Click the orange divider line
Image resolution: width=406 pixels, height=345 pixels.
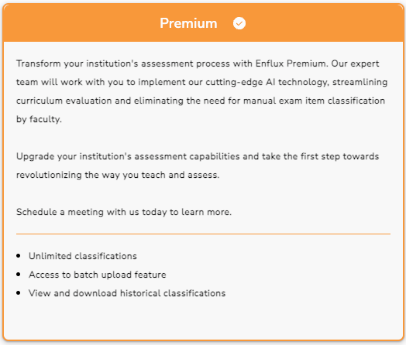[x=203, y=234]
